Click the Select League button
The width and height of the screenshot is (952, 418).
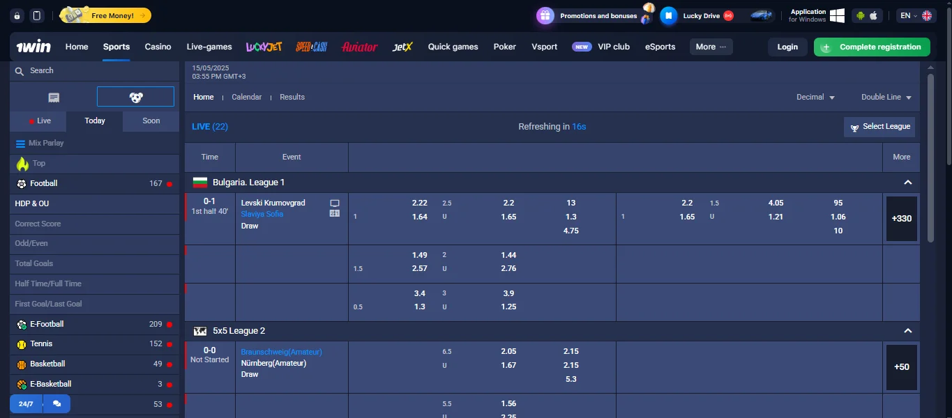[879, 127]
